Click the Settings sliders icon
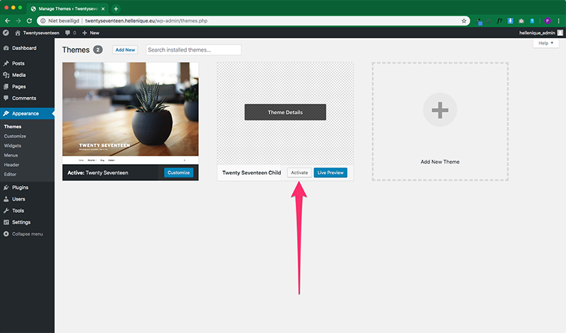566x333 pixels. click(x=6, y=222)
